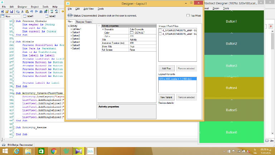This screenshot has height=155, width=275.
Task: Fold Sub Globals code block
Action: (x=14, y=42)
